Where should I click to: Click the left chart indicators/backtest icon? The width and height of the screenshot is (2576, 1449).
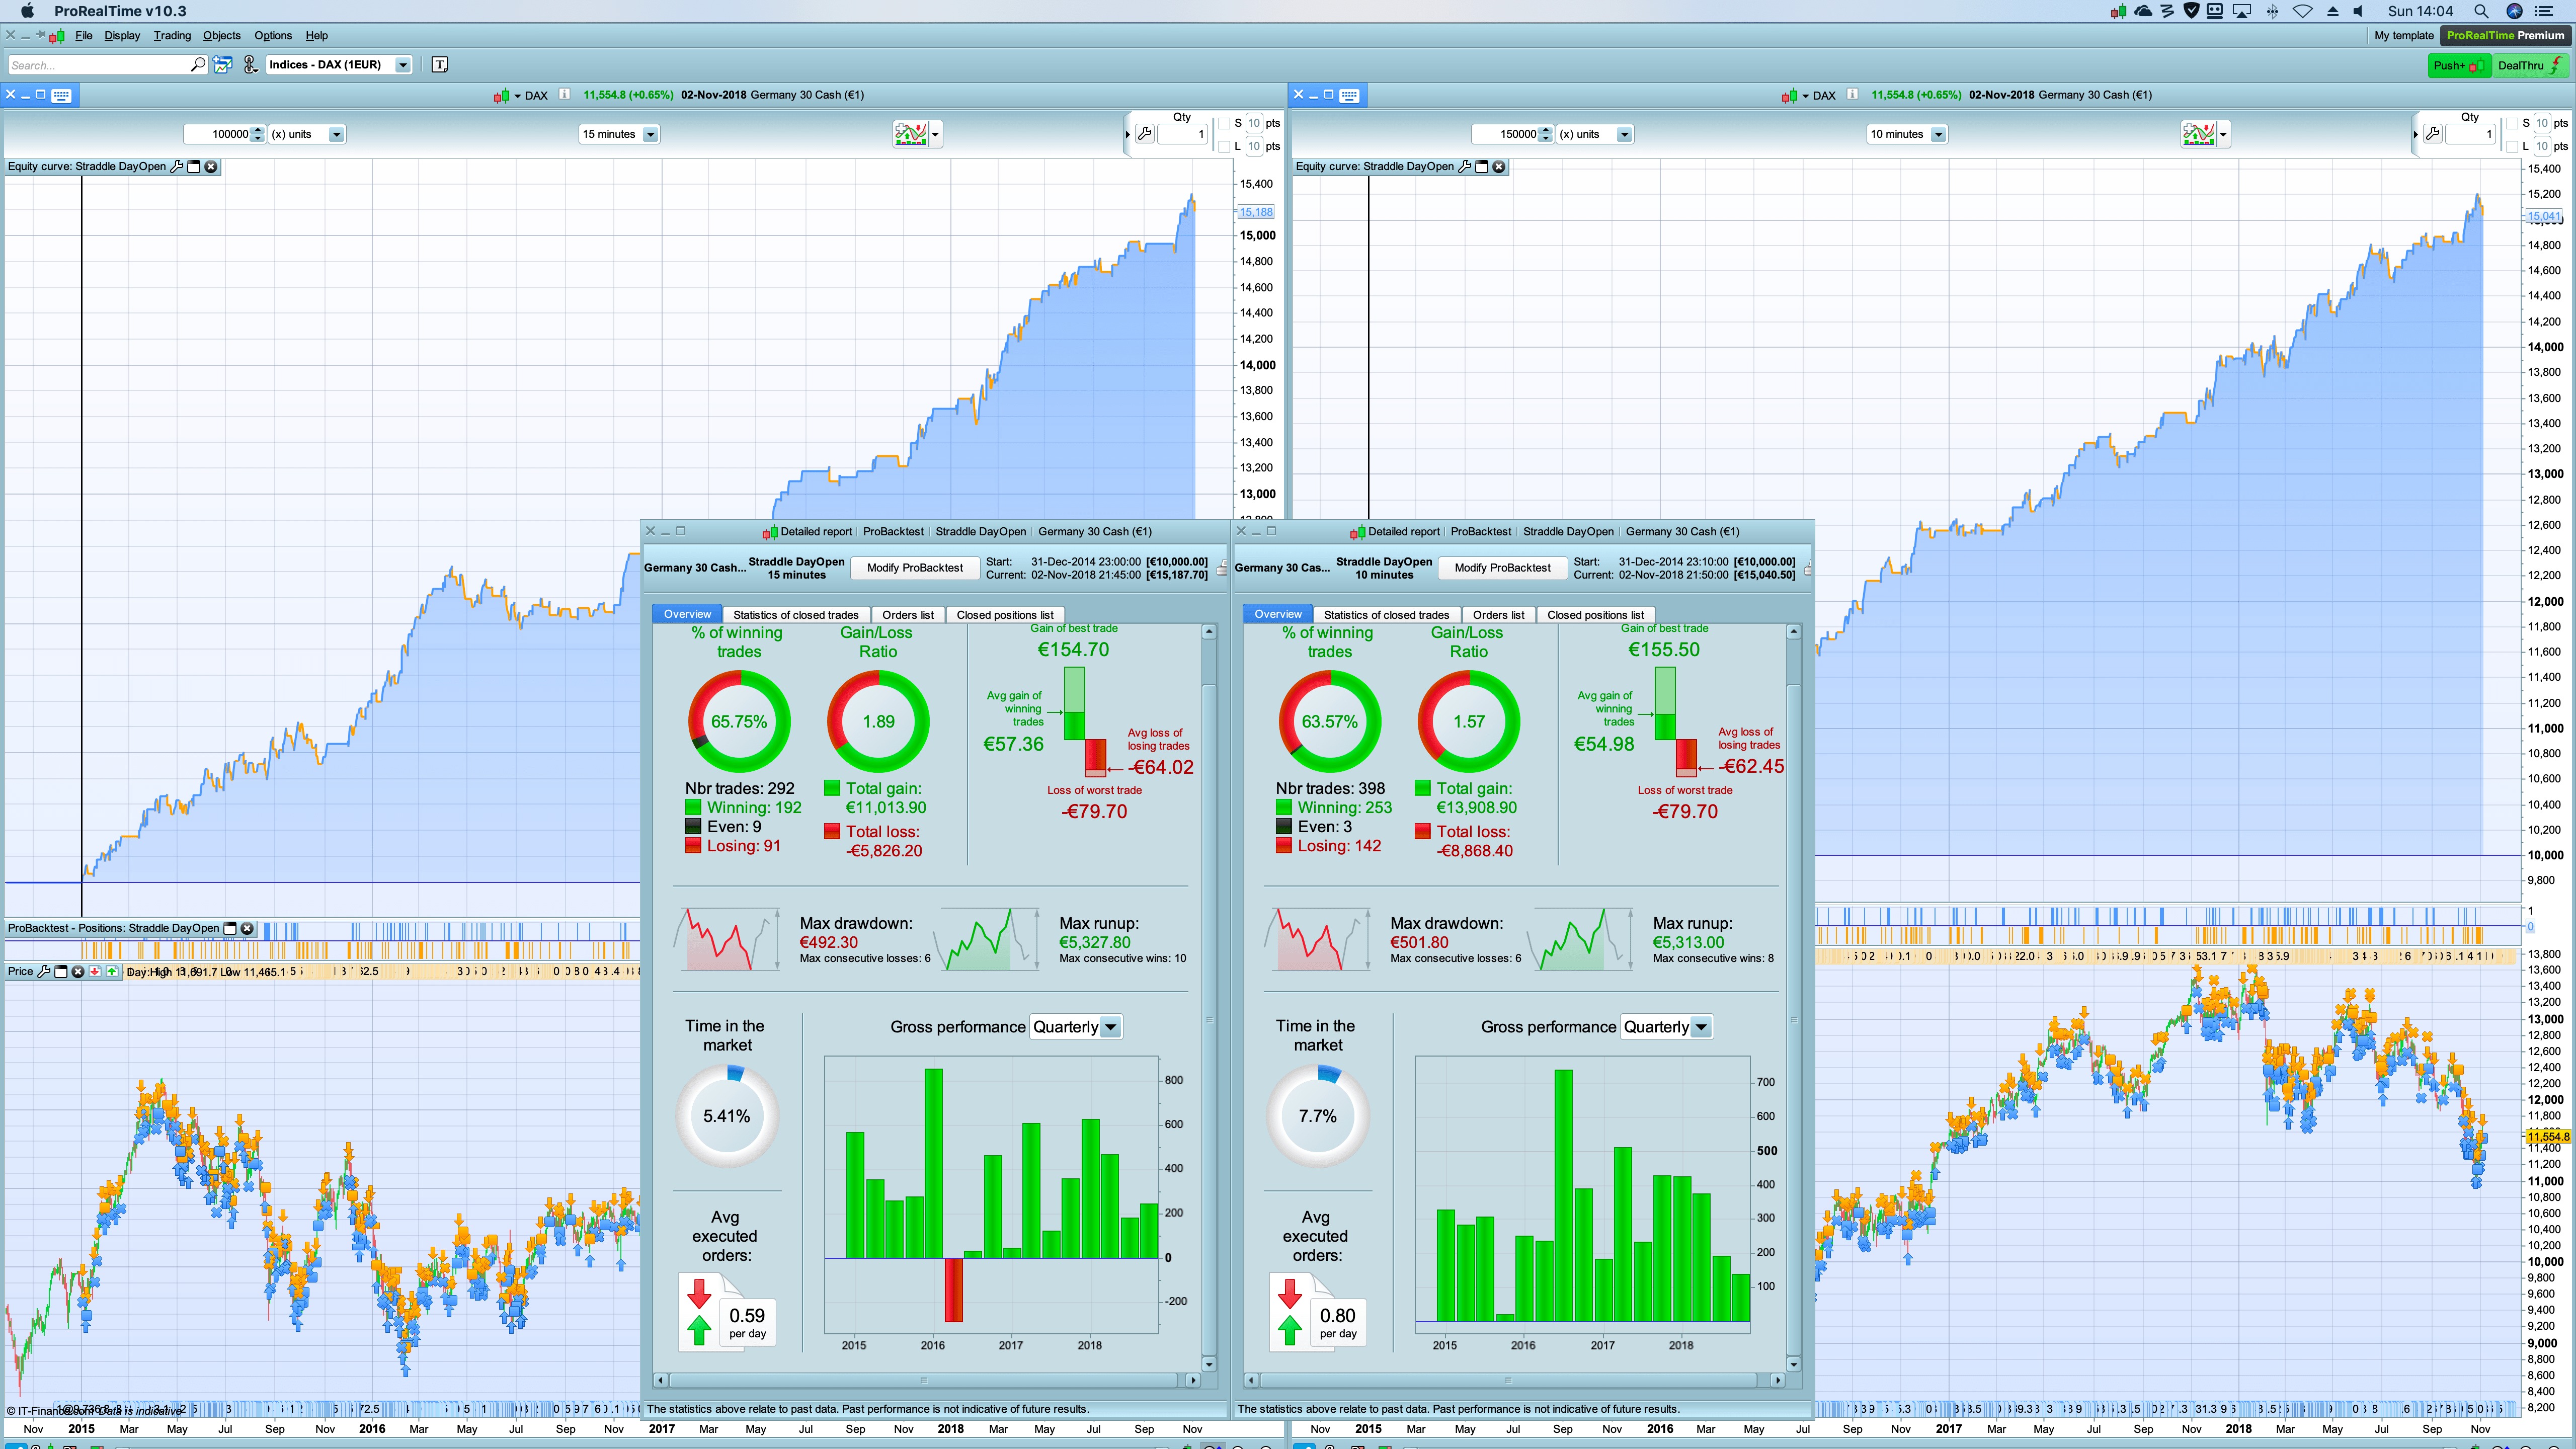click(910, 134)
